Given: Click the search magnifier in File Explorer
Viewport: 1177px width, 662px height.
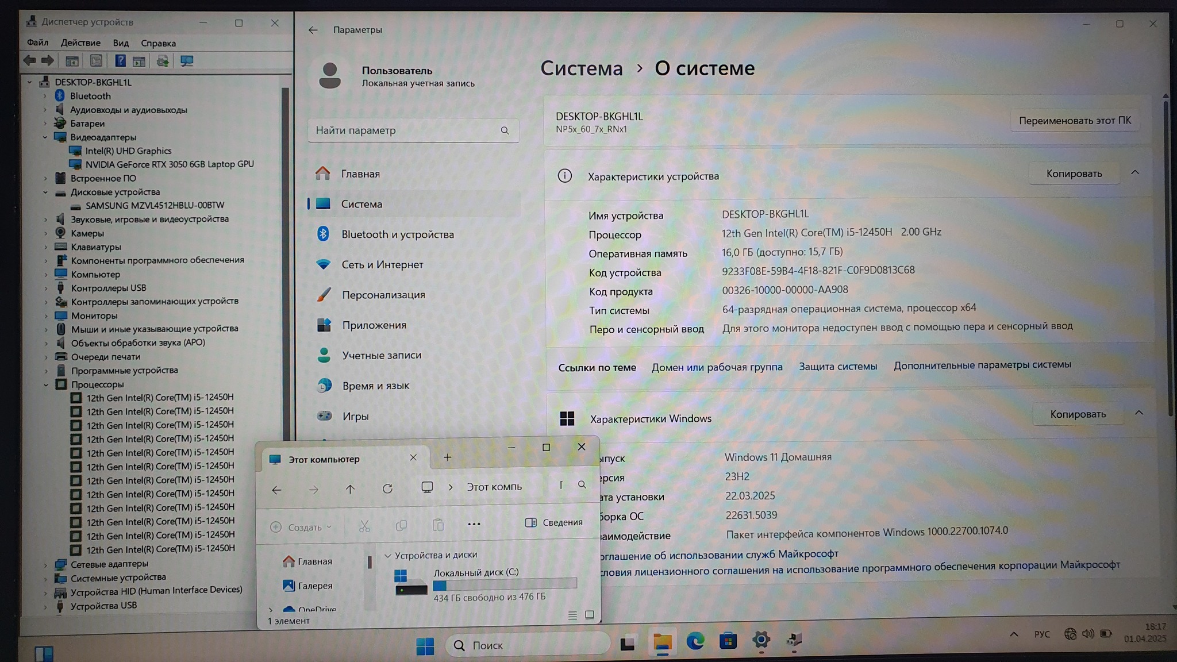Looking at the screenshot, I should pyautogui.click(x=582, y=485).
